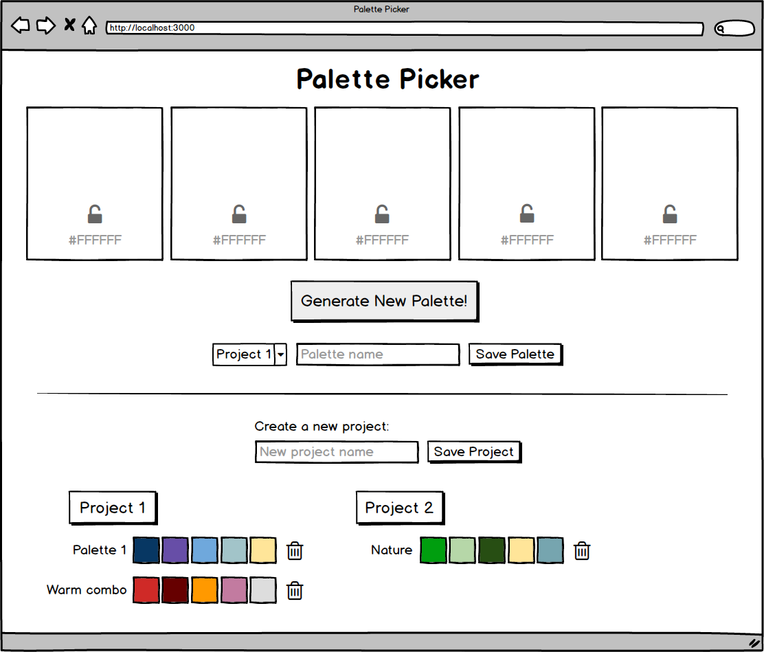
Task: Toggle the lock on the fifth color card
Action: click(x=670, y=214)
